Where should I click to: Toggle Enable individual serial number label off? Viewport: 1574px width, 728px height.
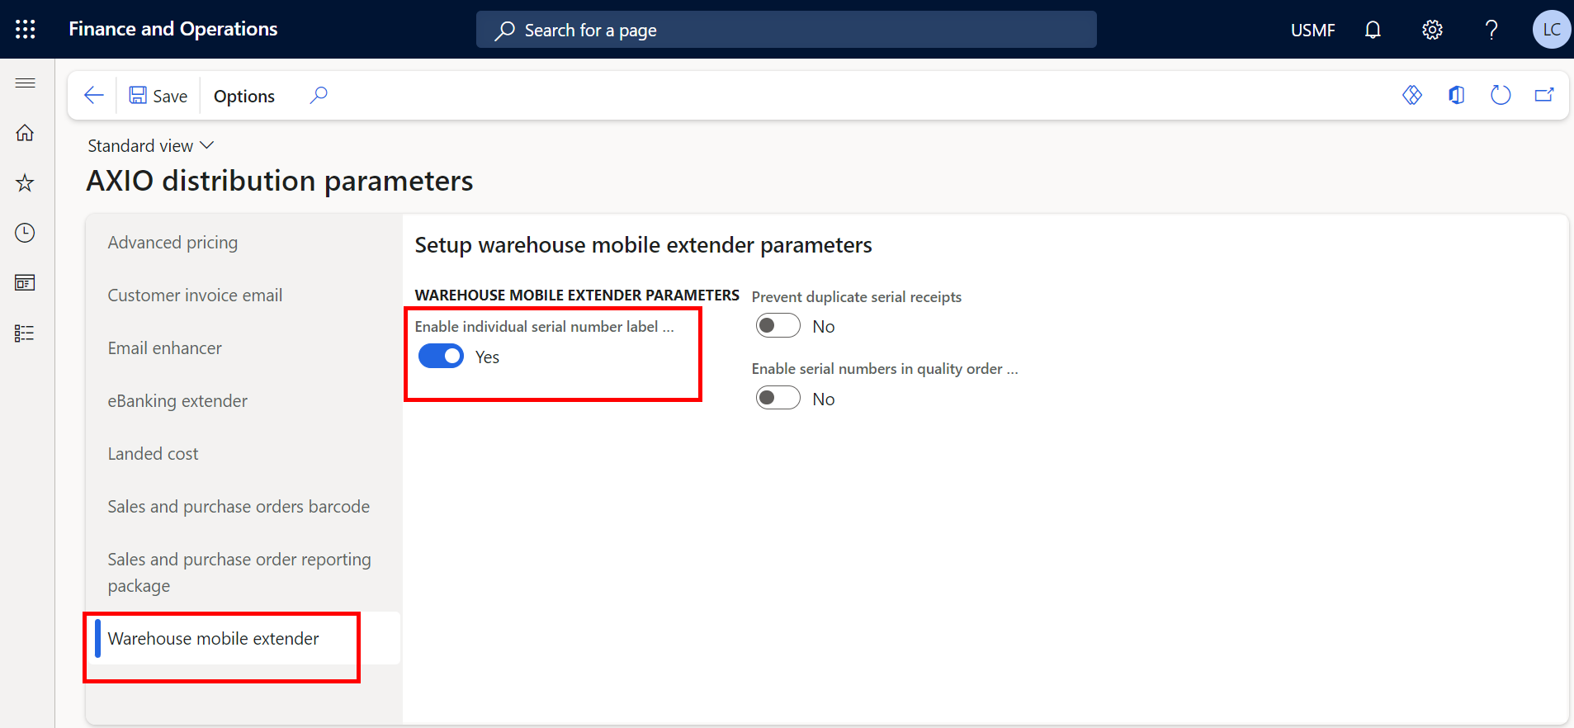coord(441,357)
